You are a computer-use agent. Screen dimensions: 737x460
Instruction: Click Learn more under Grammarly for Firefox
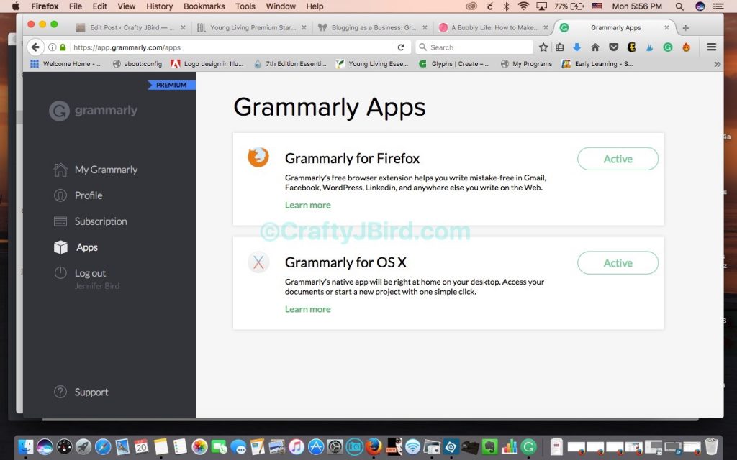307,205
